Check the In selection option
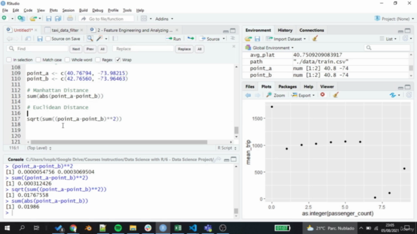Screen dimensions: 417x234 coord(8,60)
